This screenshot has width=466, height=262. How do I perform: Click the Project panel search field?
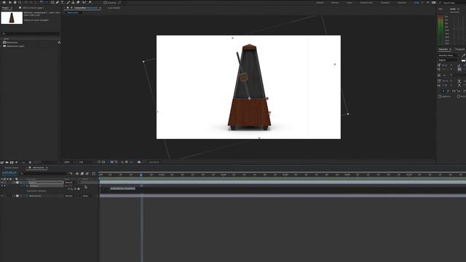(31, 33)
